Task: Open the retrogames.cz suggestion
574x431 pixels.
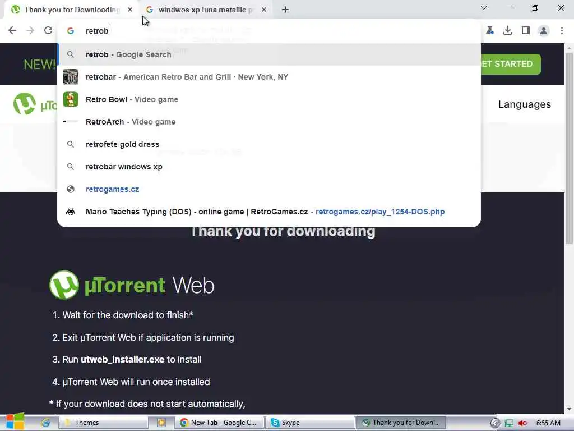Action: pyautogui.click(x=269, y=189)
